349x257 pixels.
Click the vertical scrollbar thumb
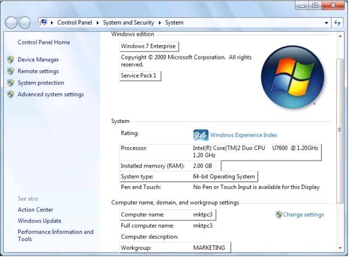coord(340,131)
